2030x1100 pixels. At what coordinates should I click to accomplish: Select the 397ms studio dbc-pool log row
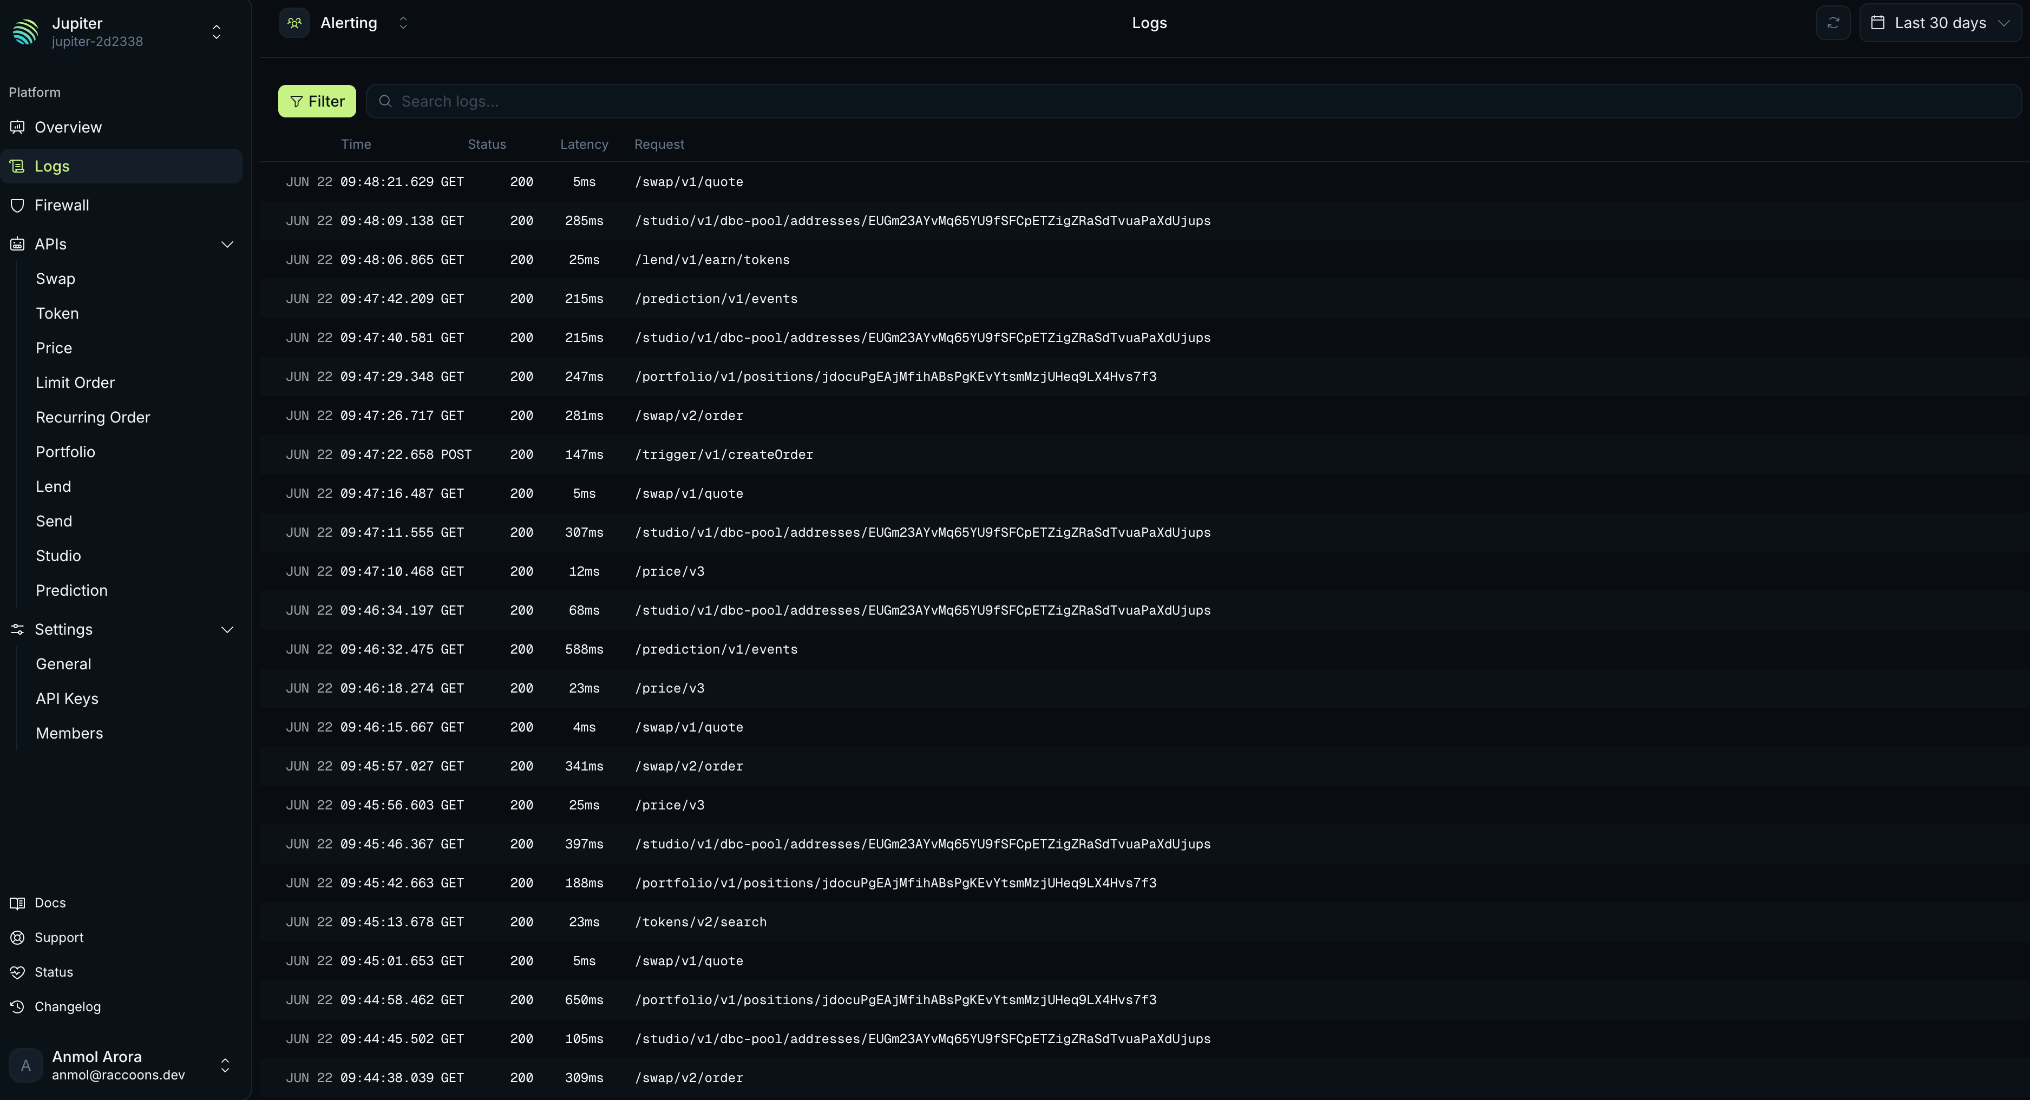pyautogui.click(x=1144, y=844)
